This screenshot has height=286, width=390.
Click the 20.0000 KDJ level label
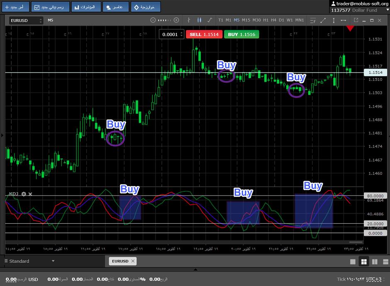pyautogui.click(x=375, y=224)
